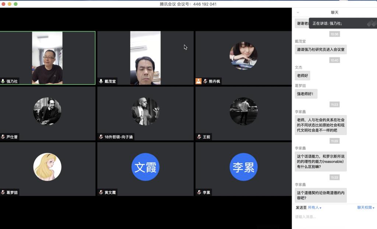Click muted mic icon for 黄文霞

point(101,192)
